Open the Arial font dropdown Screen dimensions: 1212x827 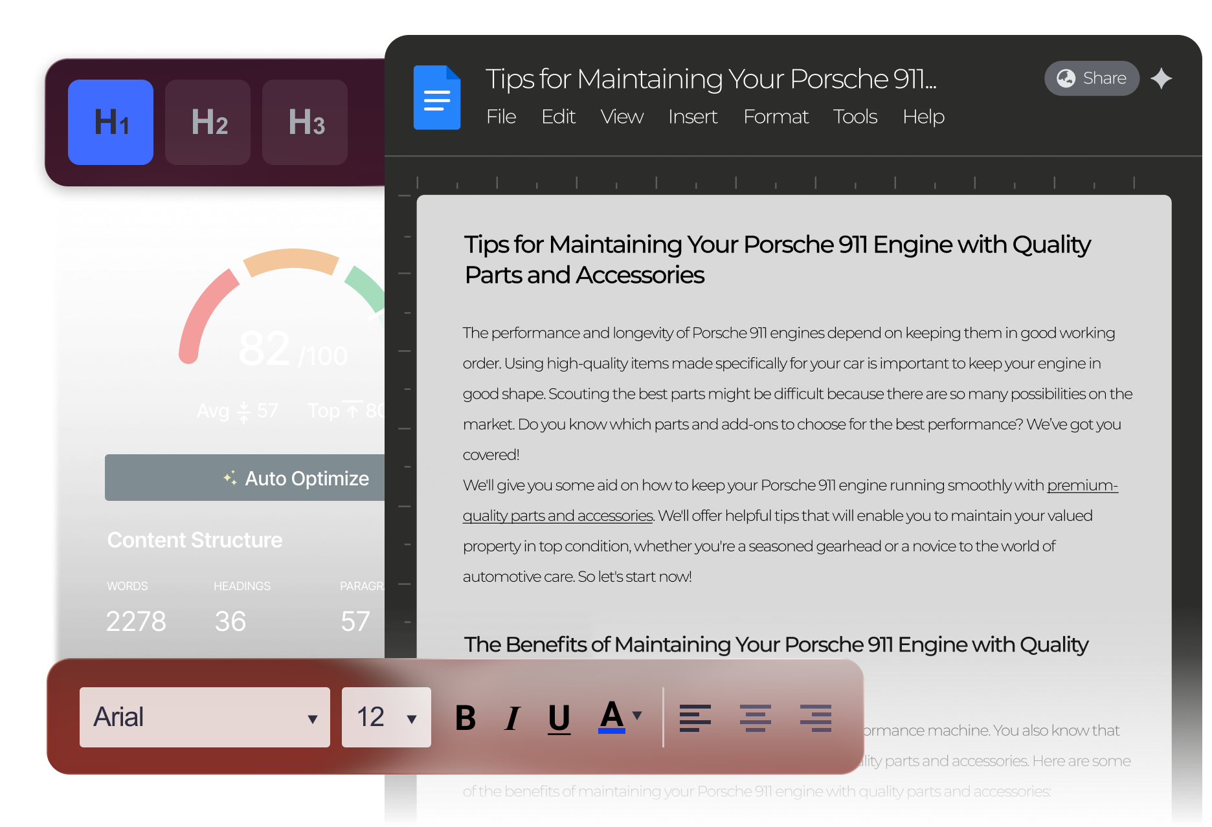(x=205, y=717)
